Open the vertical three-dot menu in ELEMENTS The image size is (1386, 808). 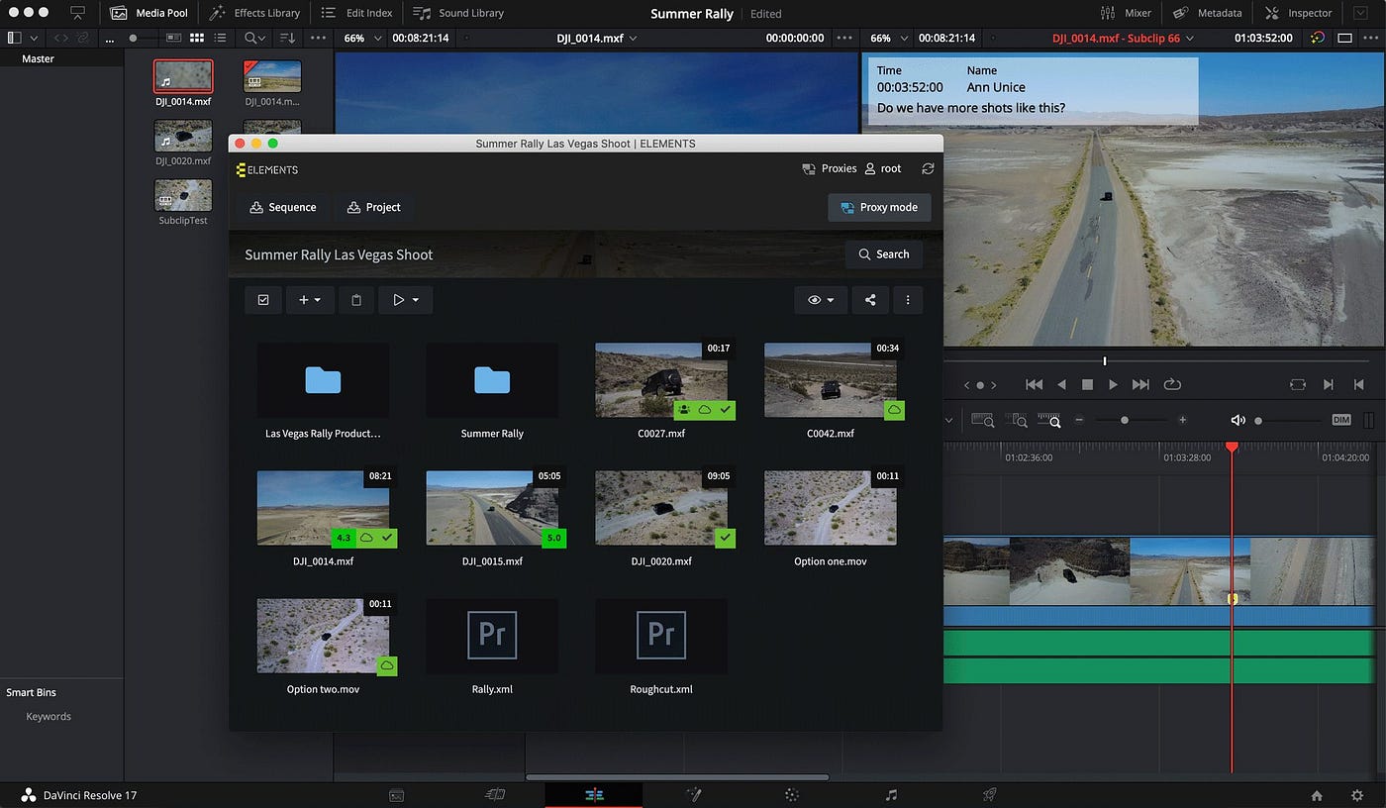click(x=908, y=300)
